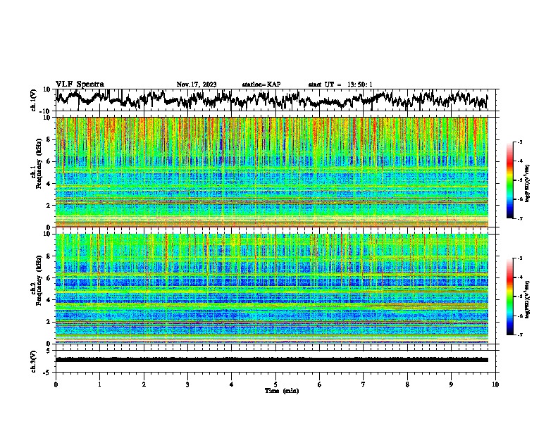
Task: Click the ch.1 voltage waveform trace
Action: click(x=271, y=99)
